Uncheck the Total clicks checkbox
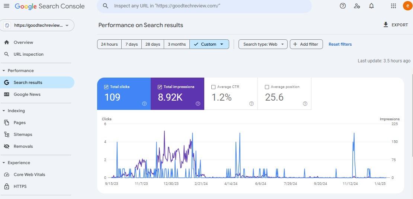 point(106,87)
